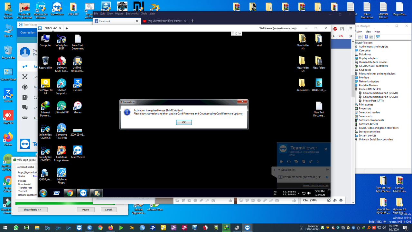
Task: Open Session list gear settings dropdown
Action: 327,170
